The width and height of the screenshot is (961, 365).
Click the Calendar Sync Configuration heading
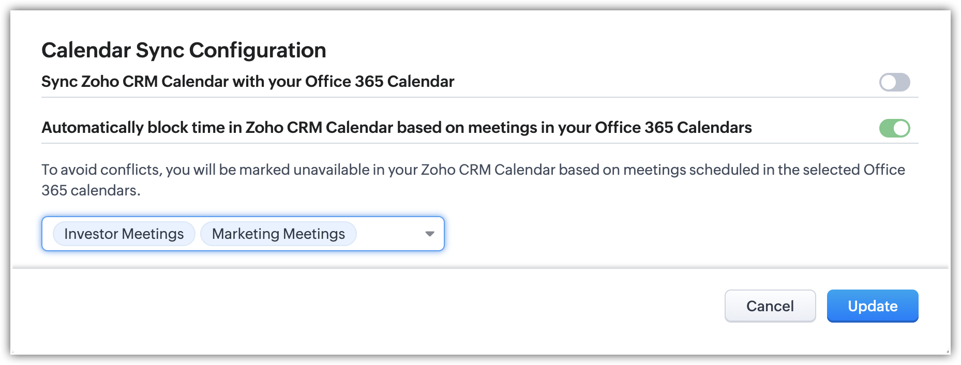[x=184, y=50]
